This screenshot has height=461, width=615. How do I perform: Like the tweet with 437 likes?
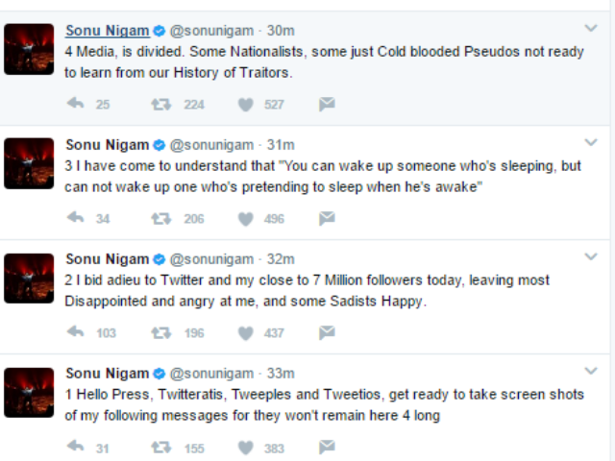coord(246,333)
